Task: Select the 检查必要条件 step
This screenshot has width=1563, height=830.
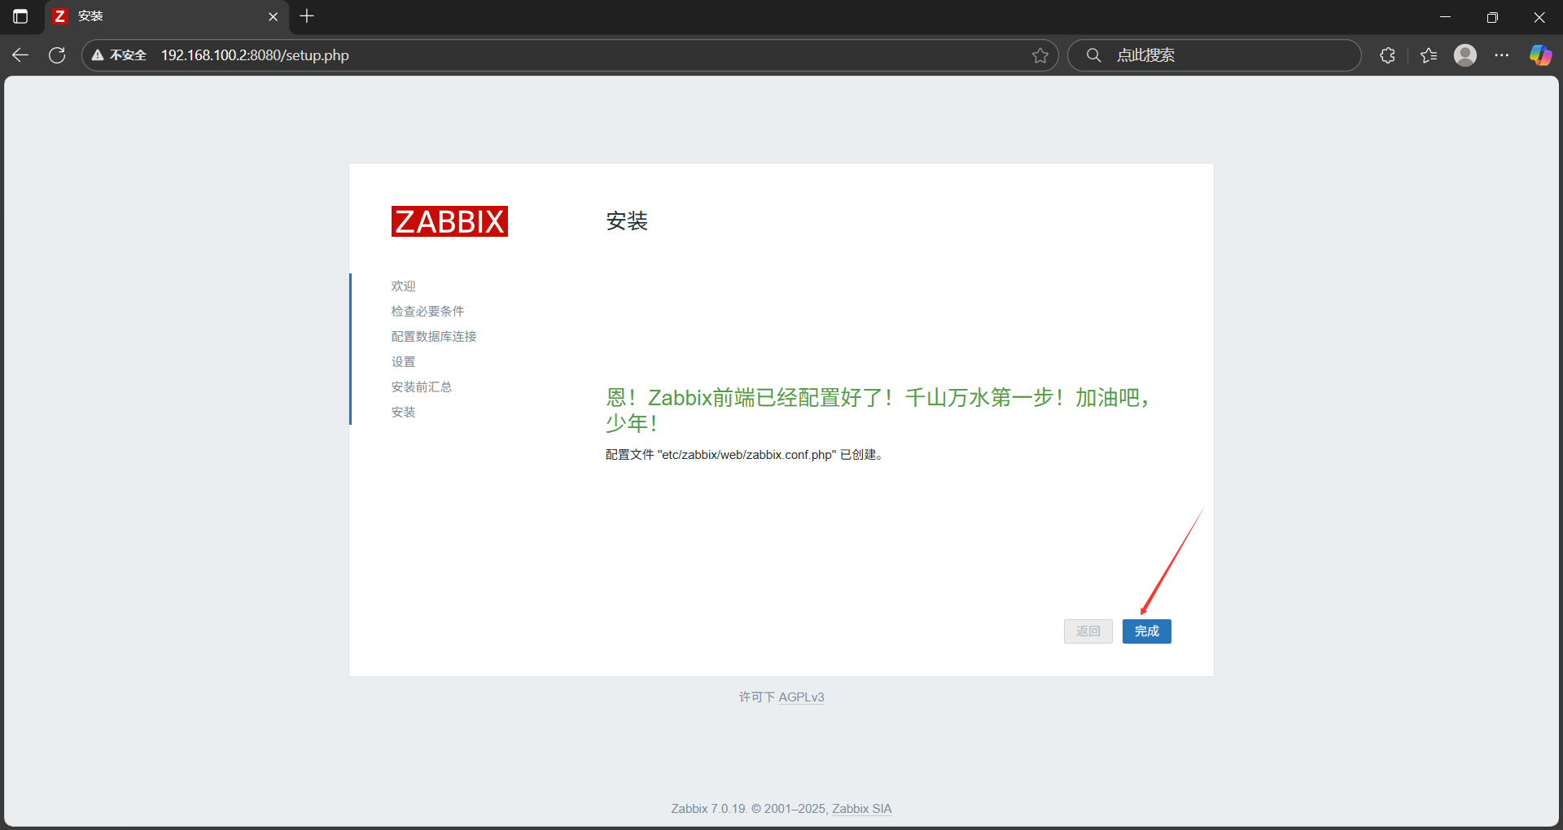Action: (427, 312)
